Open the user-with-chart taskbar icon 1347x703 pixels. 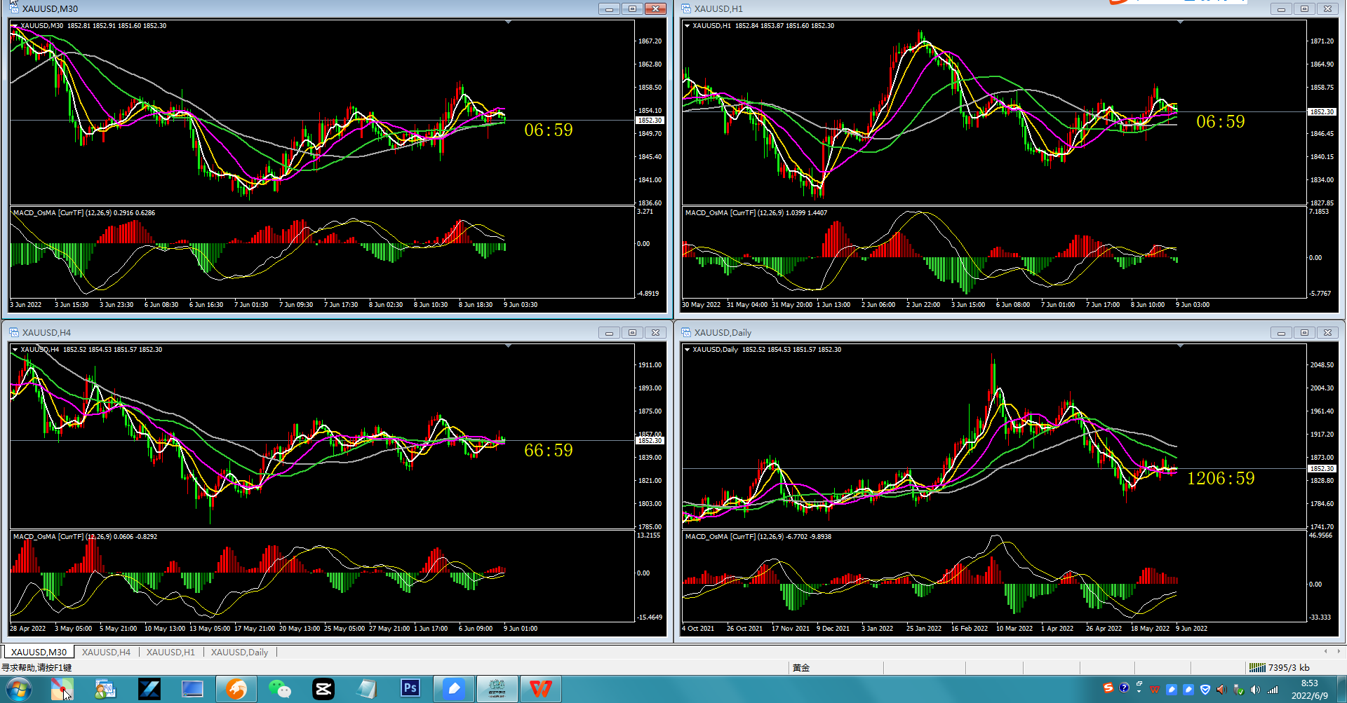tap(105, 689)
